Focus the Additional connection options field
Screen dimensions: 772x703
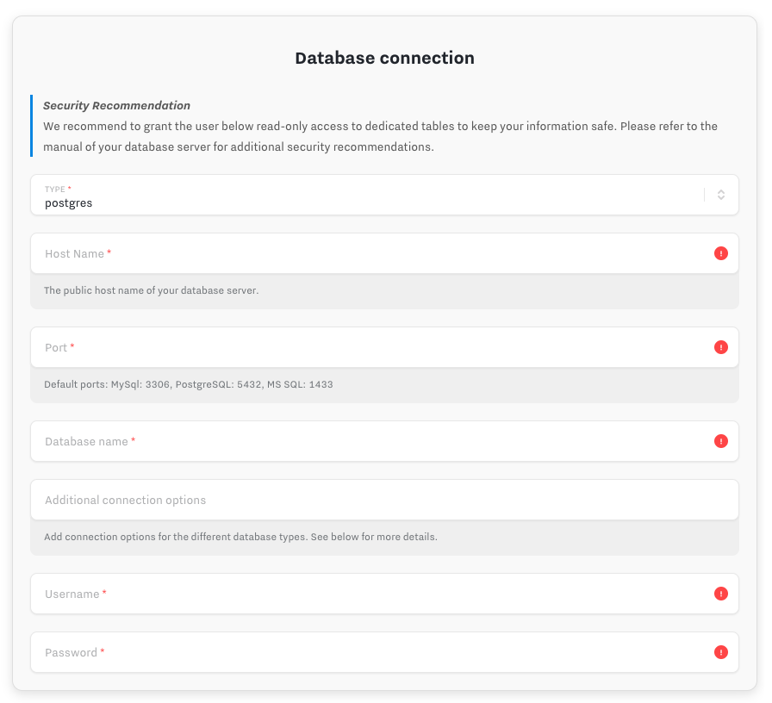click(x=384, y=500)
